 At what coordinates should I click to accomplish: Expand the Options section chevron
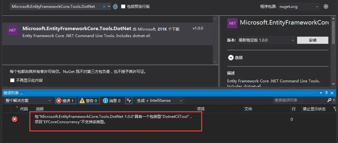tap(231, 58)
